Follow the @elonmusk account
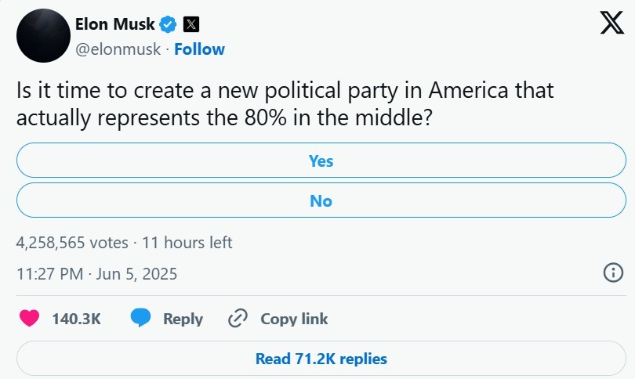Screen dimensions: 635x379 [199, 49]
